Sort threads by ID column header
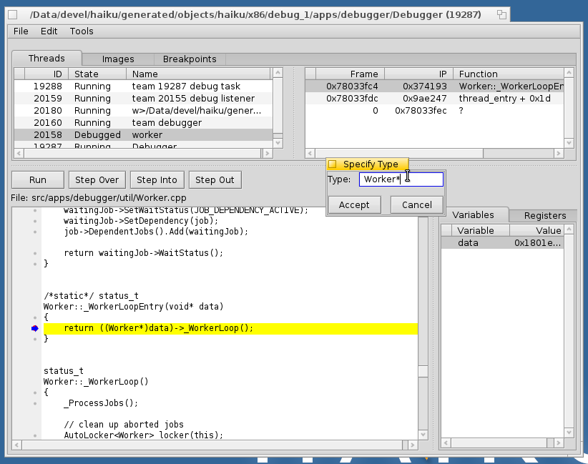This screenshot has width=588, height=464. click(x=46, y=74)
